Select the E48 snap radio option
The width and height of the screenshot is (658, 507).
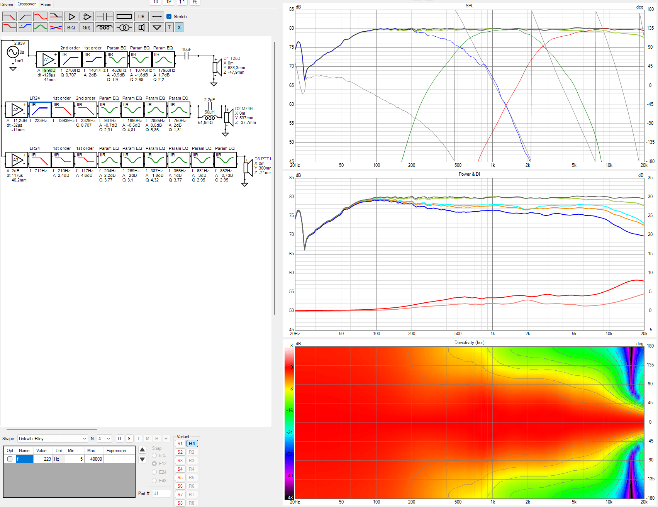pos(154,481)
